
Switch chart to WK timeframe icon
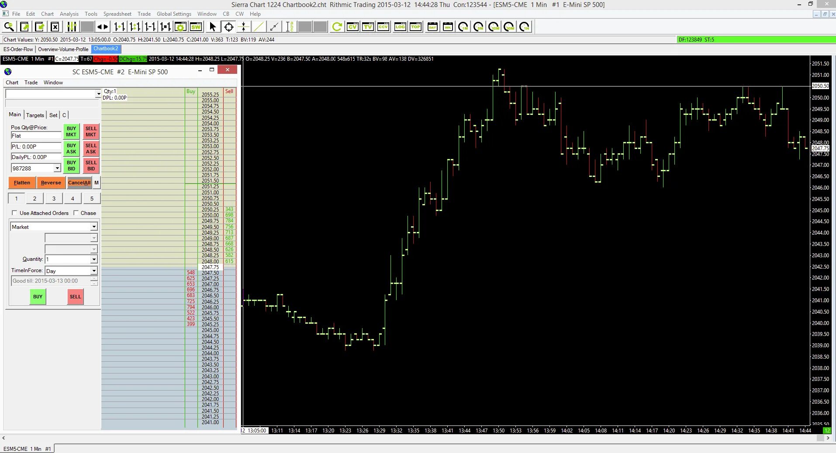point(448,27)
